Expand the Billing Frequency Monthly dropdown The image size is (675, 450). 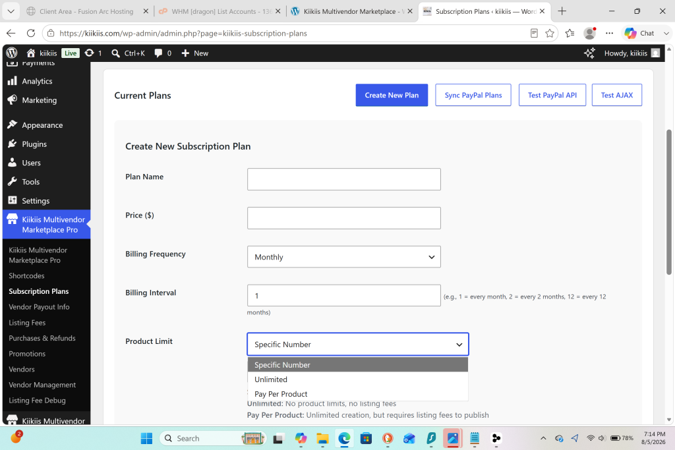click(344, 257)
